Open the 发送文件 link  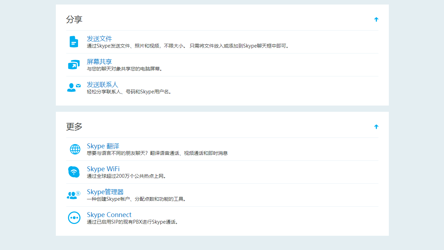[99, 39]
